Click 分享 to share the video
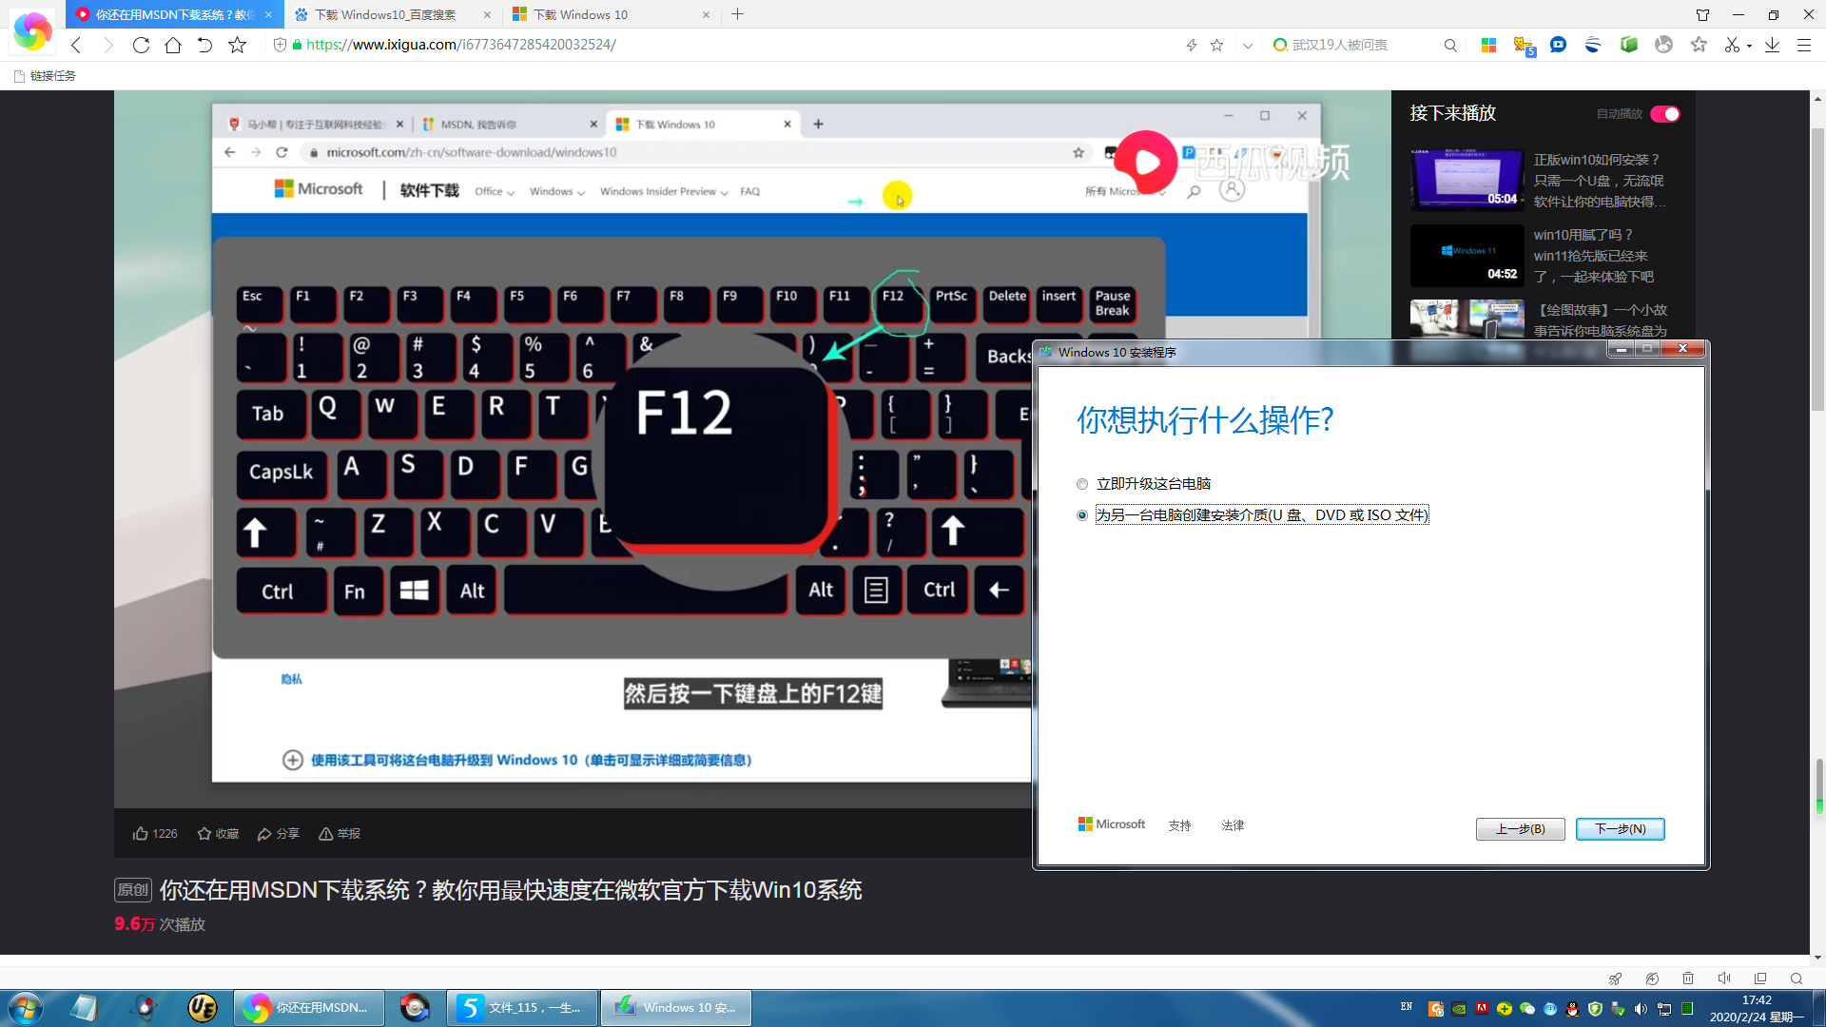Screen dimensions: 1826x1027 click(278, 834)
